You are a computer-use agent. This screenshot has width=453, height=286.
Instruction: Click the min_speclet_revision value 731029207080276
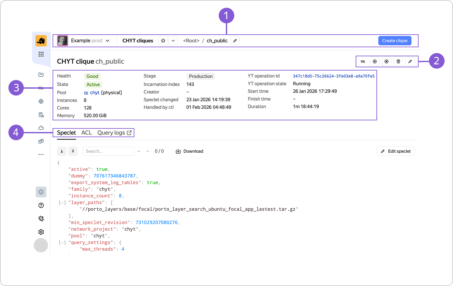pos(157,223)
